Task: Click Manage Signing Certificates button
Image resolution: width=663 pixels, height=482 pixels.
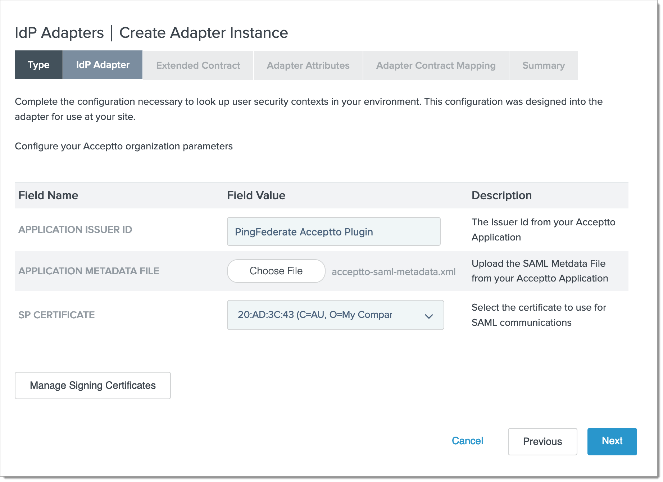Action: tap(93, 386)
